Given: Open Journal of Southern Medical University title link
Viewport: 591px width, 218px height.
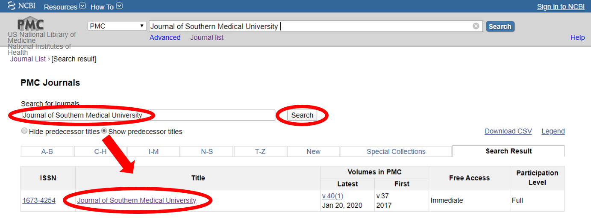Looking at the screenshot, I should [x=137, y=200].
